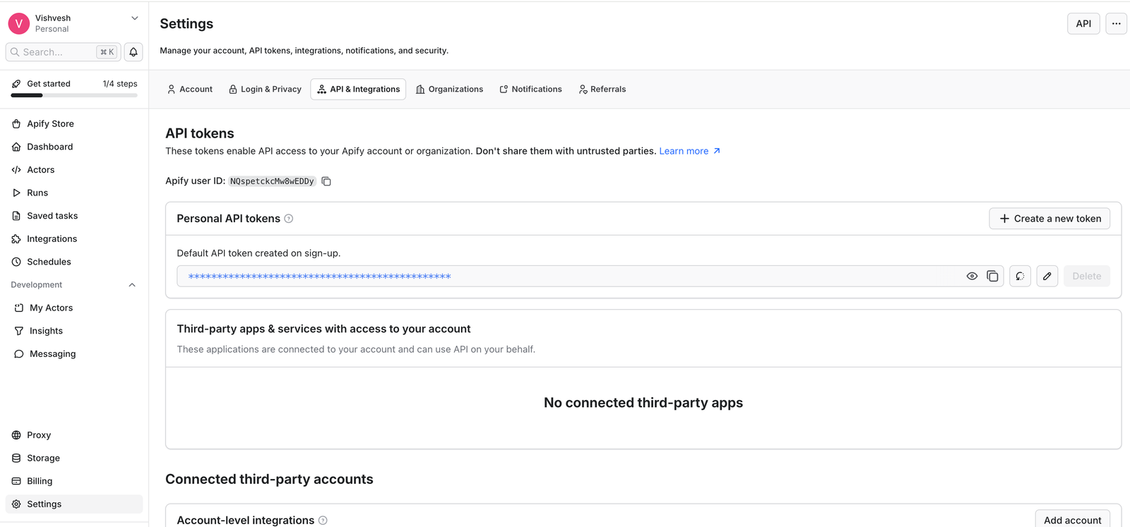This screenshot has width=1130, height=527.
Task: Click Create a new token button
Action: coord(1049,219)
